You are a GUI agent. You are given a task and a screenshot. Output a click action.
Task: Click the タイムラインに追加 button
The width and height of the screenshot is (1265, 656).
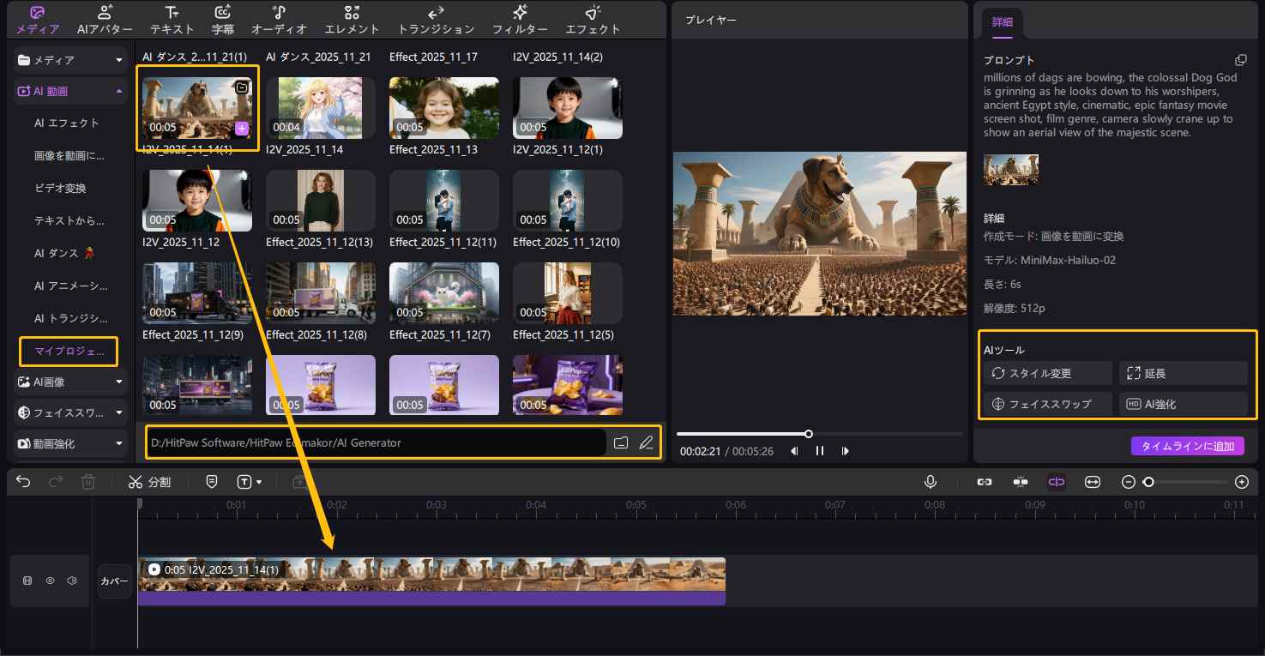coord(1187,446)
